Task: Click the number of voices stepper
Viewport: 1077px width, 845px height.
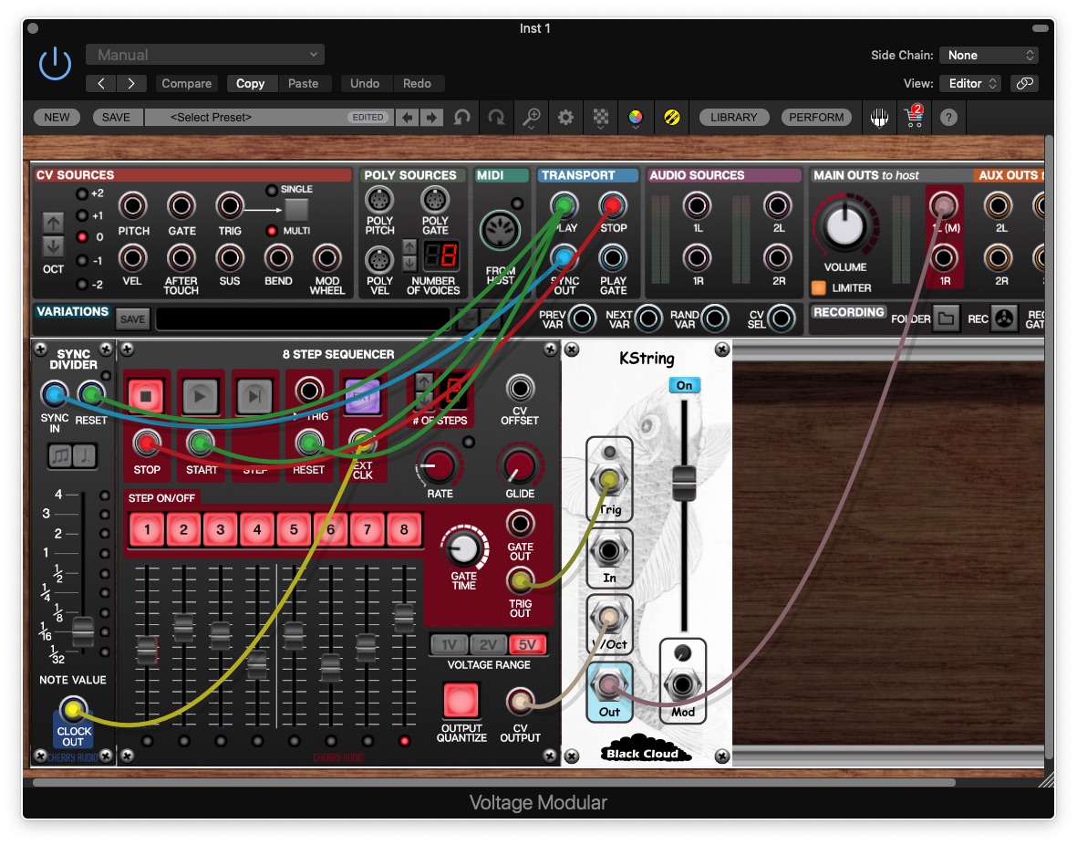Action: click(x=410, y=256)
